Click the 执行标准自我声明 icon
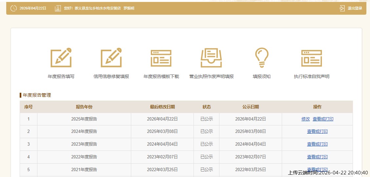The width and height of the screenshot is (370, 177). coord(311,58)
